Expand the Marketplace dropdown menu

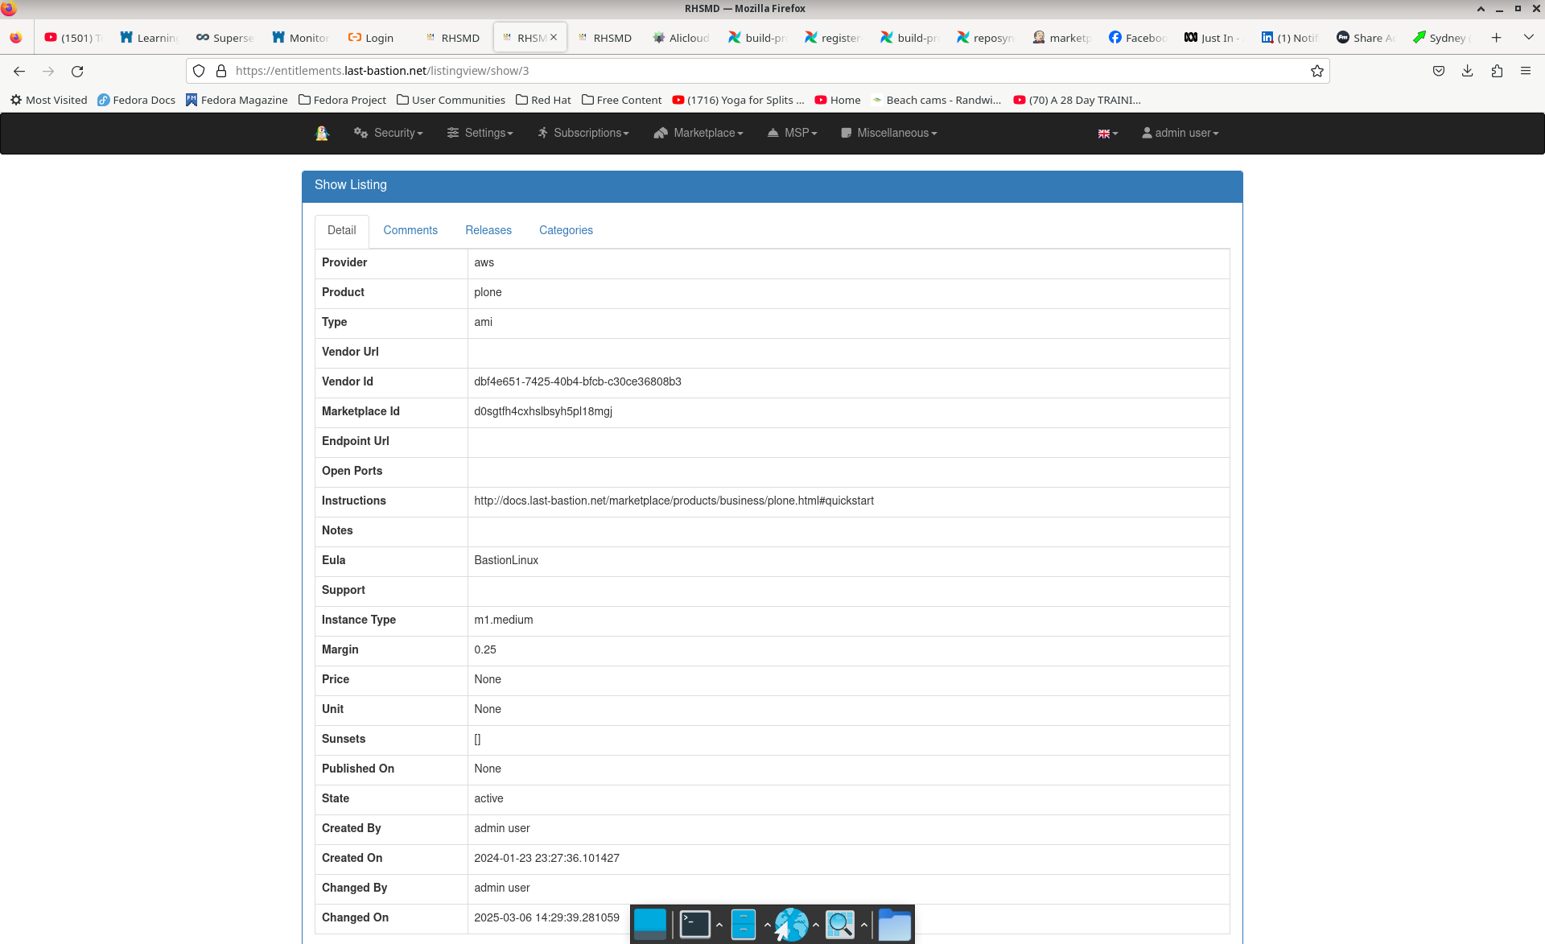pos(698,133)
